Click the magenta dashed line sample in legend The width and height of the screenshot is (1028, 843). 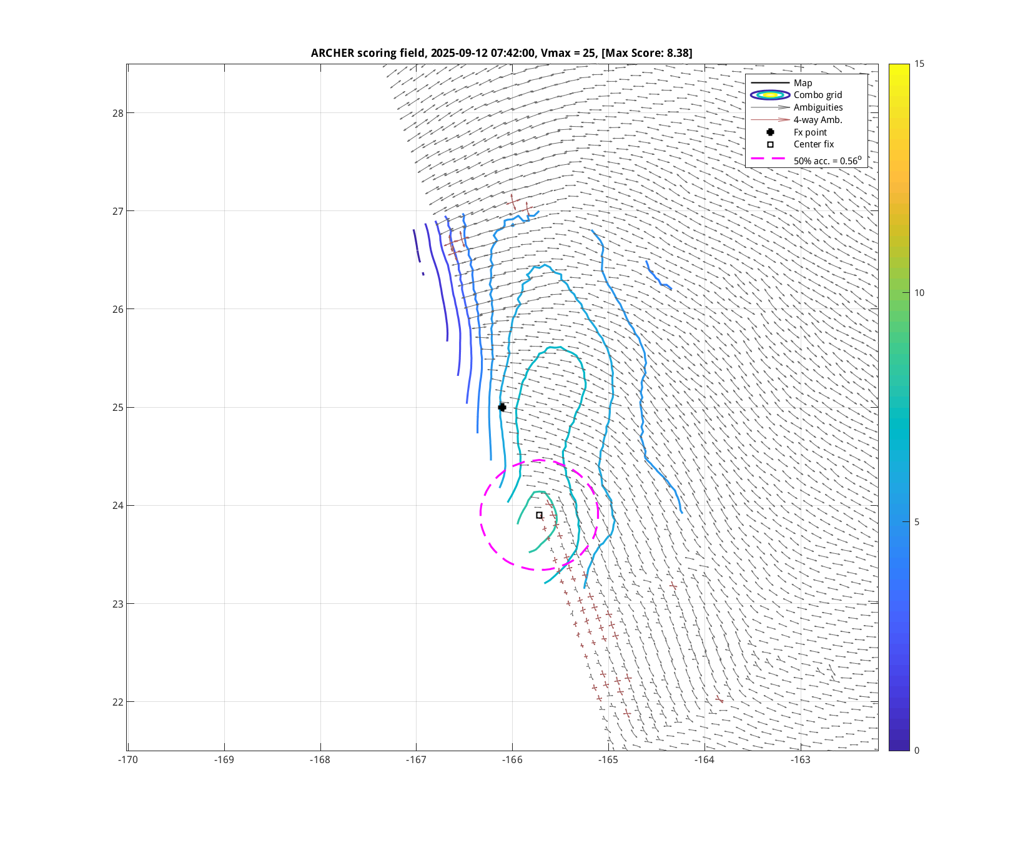point(770,159)
